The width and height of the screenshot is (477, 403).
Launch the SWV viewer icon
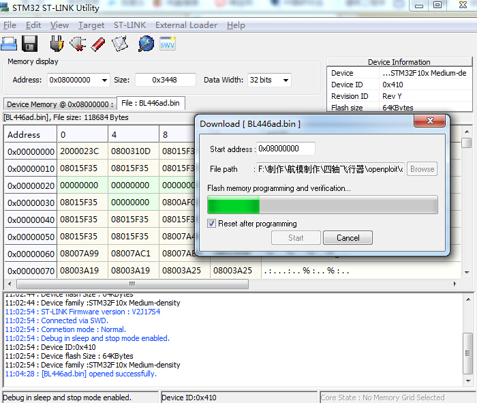click(x=168, y=44)
